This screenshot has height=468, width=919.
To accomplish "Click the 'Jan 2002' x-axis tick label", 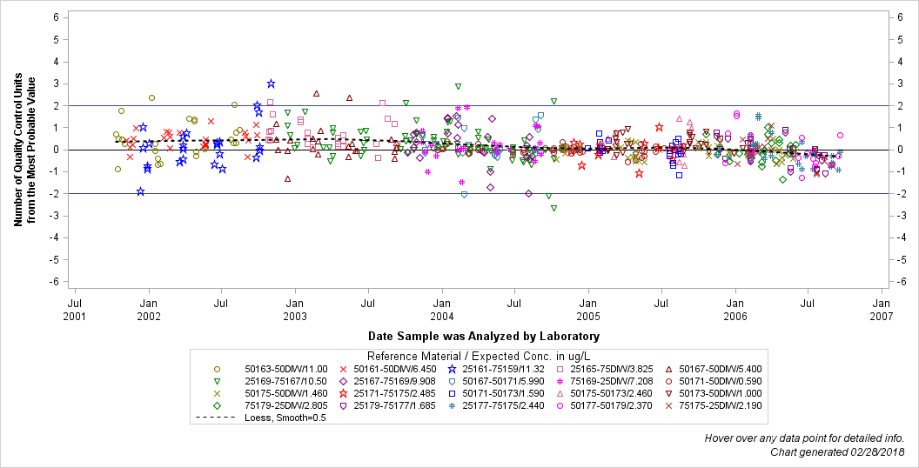I will [x=149, y=310].
